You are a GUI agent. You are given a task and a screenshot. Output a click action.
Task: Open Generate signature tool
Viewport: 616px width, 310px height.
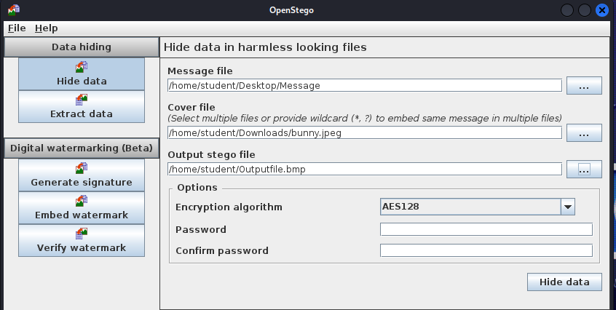point(82,175)
